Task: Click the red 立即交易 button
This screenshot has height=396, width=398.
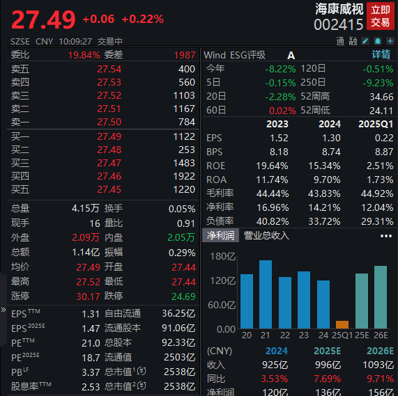Action: (x=381, y=16)
